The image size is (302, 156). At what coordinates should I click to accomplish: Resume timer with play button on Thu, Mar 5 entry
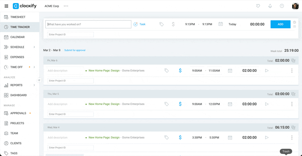[267, 104]
